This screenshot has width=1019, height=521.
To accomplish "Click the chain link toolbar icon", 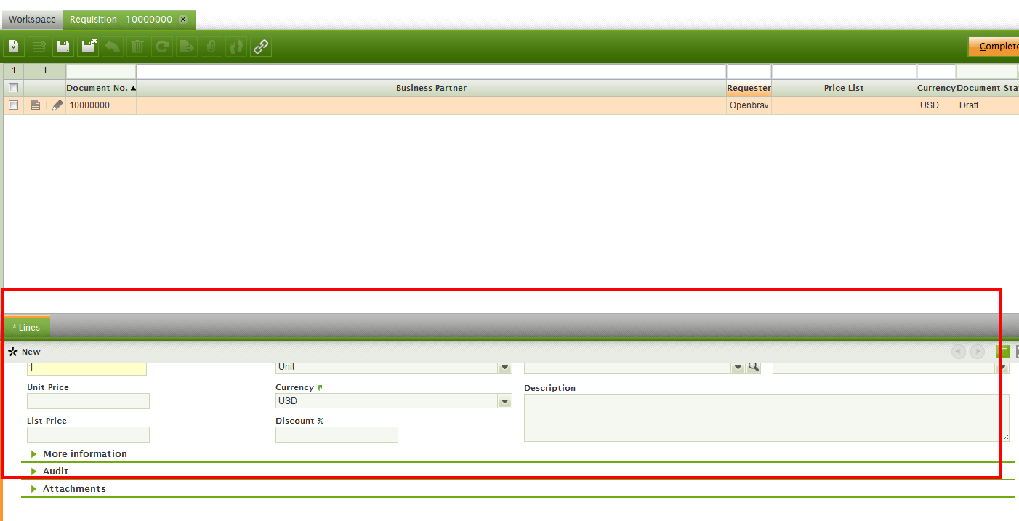I will point(261,47).
